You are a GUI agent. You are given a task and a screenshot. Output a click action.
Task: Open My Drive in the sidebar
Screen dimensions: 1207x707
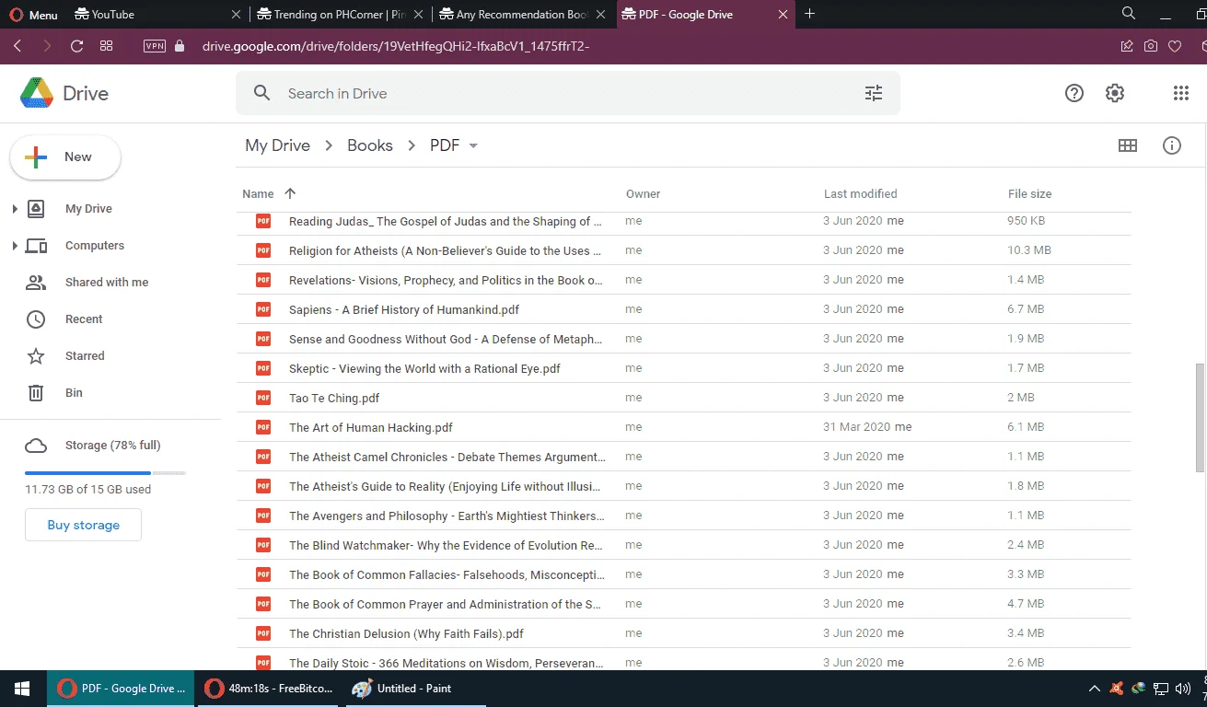[88, 209]
